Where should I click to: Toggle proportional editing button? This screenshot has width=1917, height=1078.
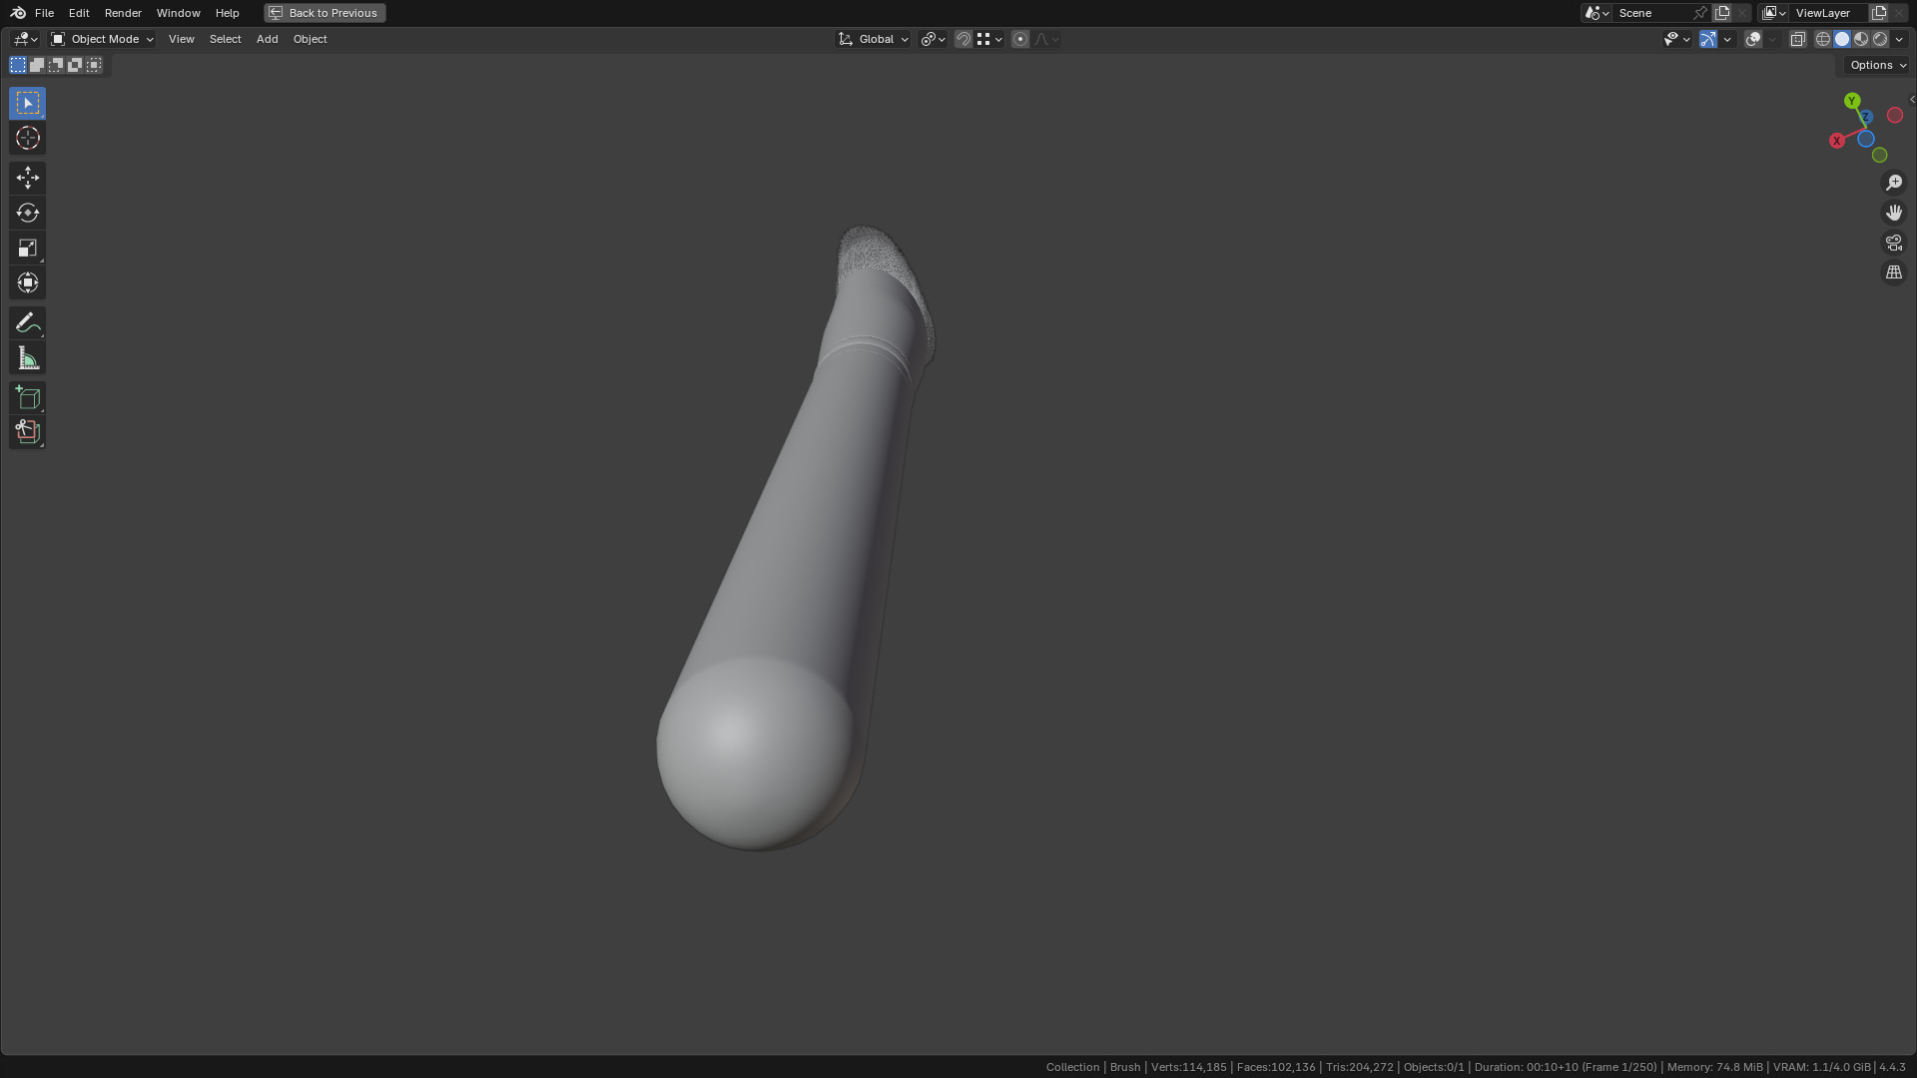[x=1020, y=39]
